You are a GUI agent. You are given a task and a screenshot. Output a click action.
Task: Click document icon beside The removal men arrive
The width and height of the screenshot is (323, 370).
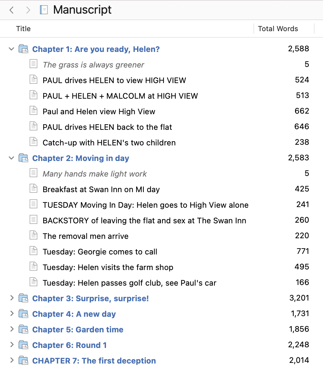(x=33, y=236)
